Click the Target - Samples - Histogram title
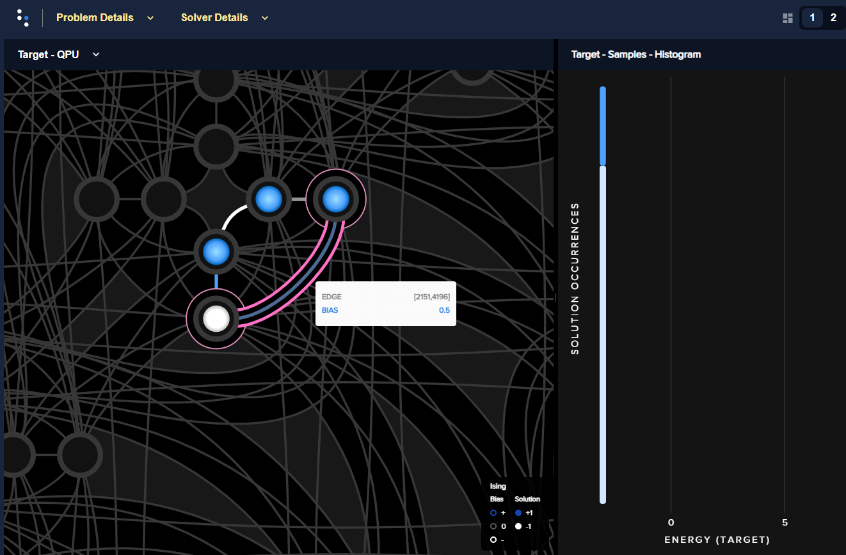Viewport: 846px width, 555px height. (x=636, y=54)
